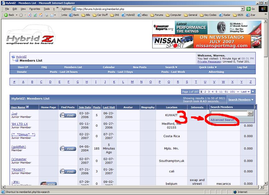Image resolution: width=269 pixels, height=195 pixels.
Task: Open the Tools menu in menu bar
Action: [47, 9]
